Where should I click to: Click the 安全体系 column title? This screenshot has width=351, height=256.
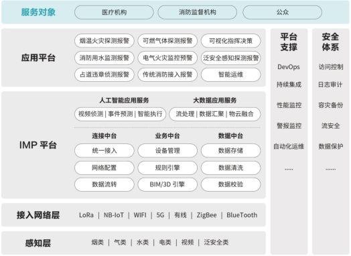pyautogui.click(x=331, y=42)
